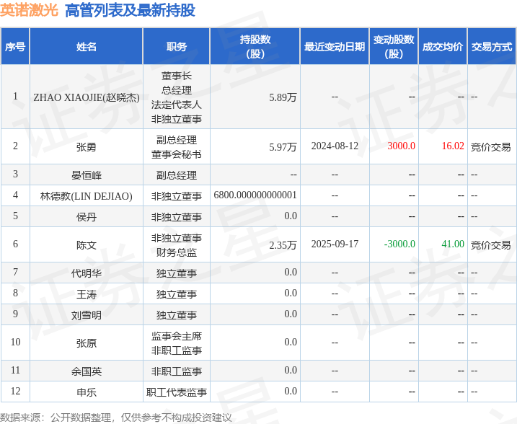Click the name 陈文 in row 6
Screen dimensions: 517x424
[x=87, y=245]
